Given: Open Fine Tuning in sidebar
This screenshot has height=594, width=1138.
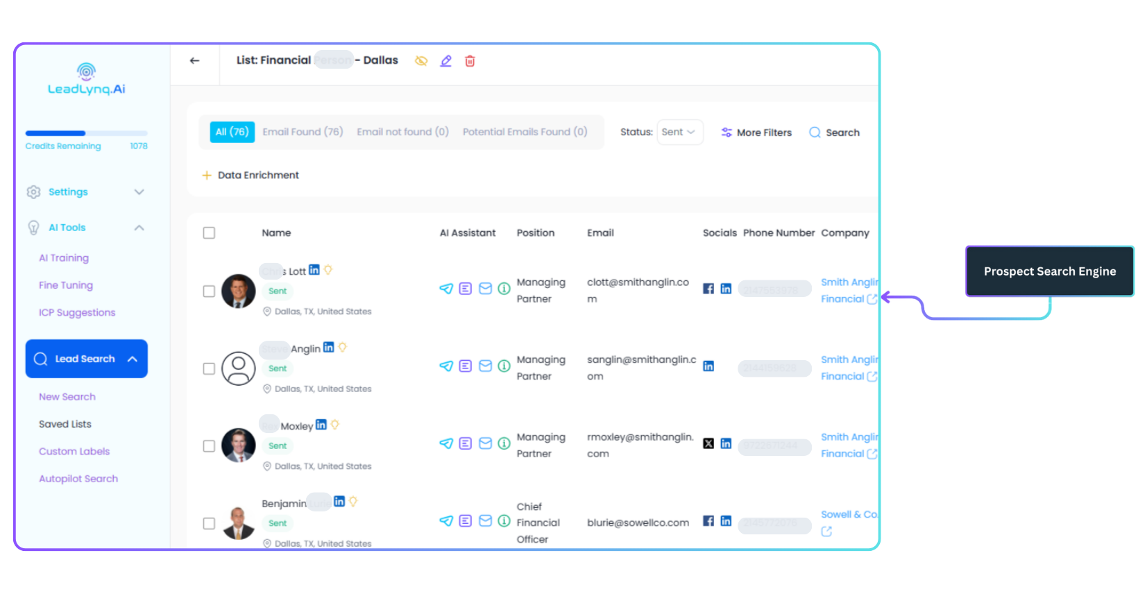Looking at the screenshot, I should pos(66,285).
